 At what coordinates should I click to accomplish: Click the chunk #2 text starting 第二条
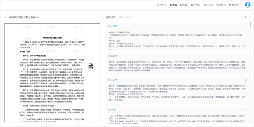tap(177, 66)
